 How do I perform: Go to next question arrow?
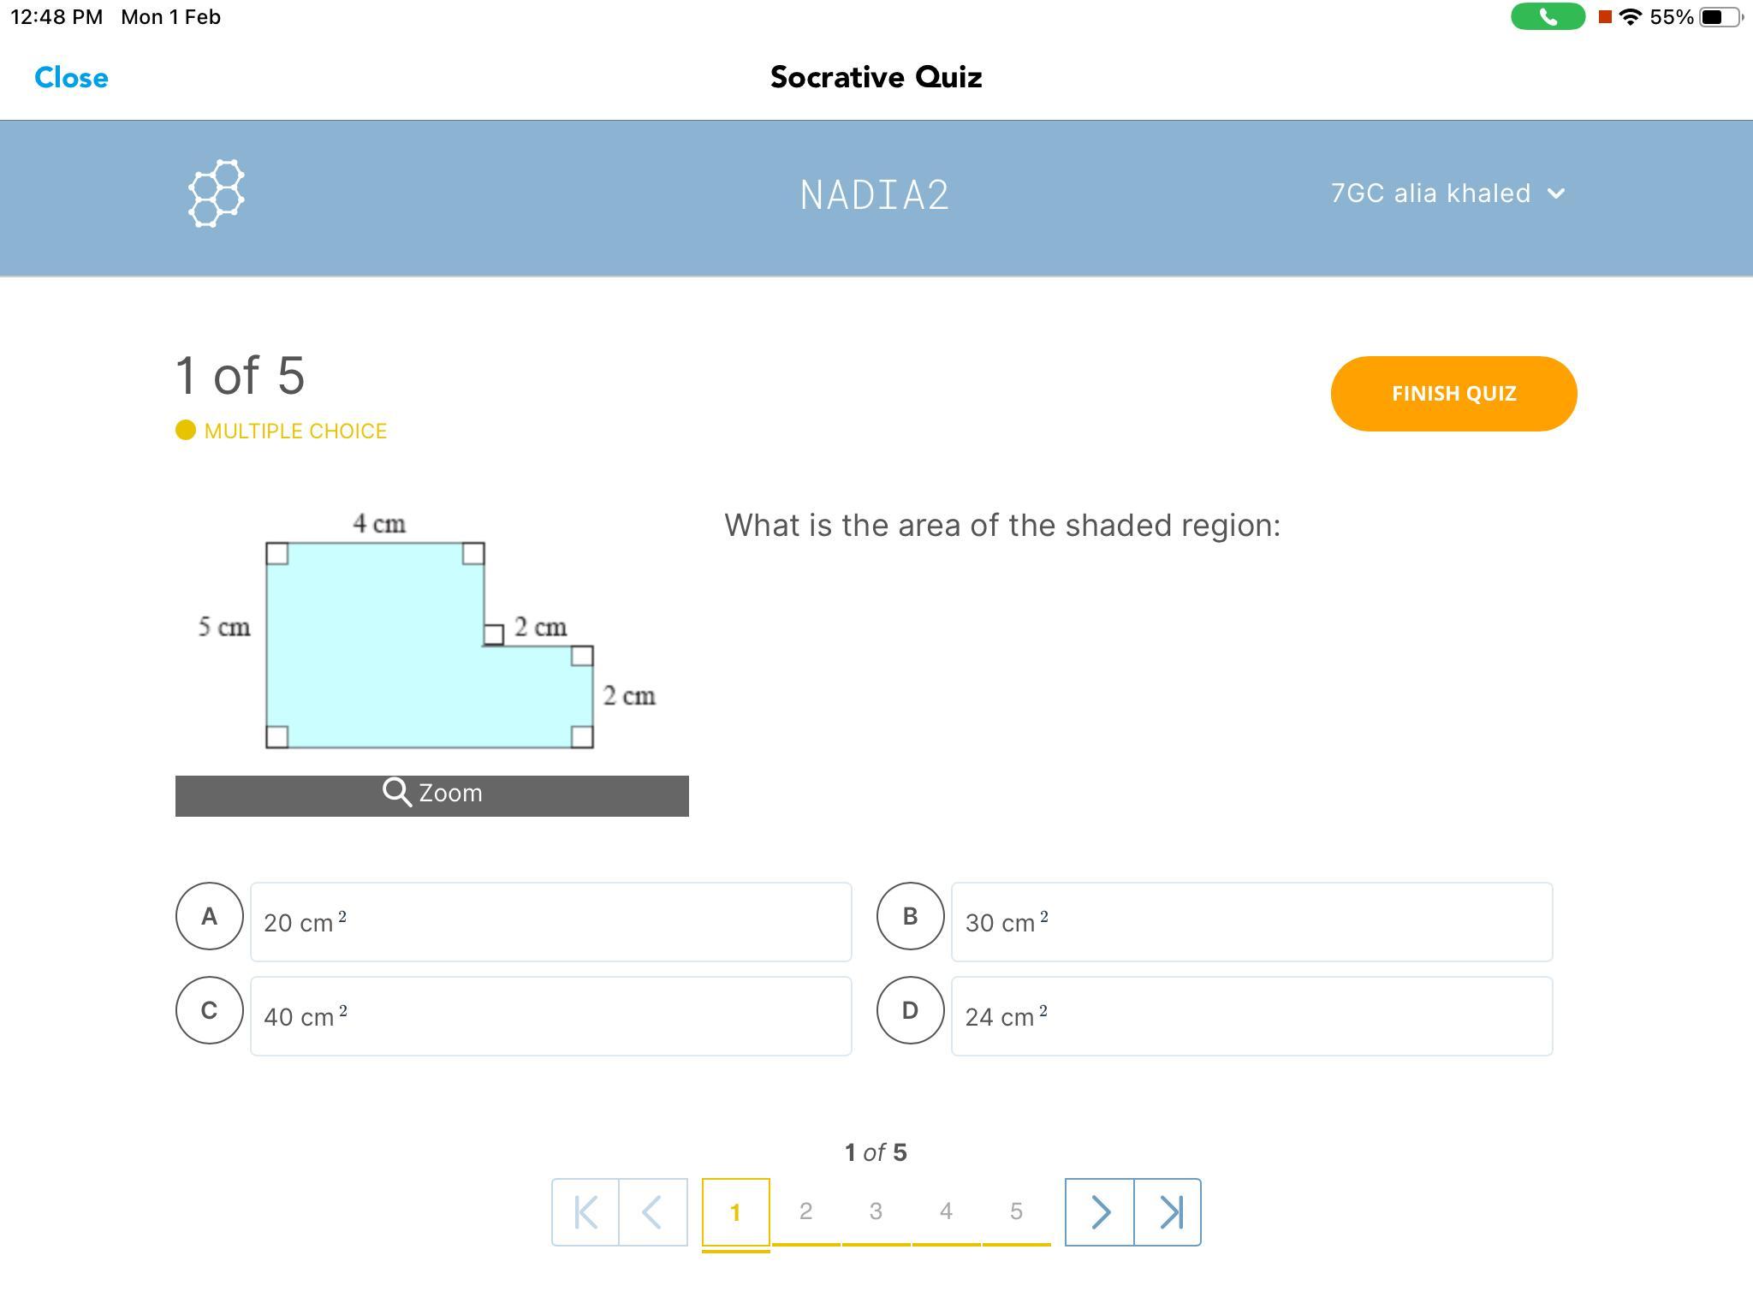tap(1100, 1212)
